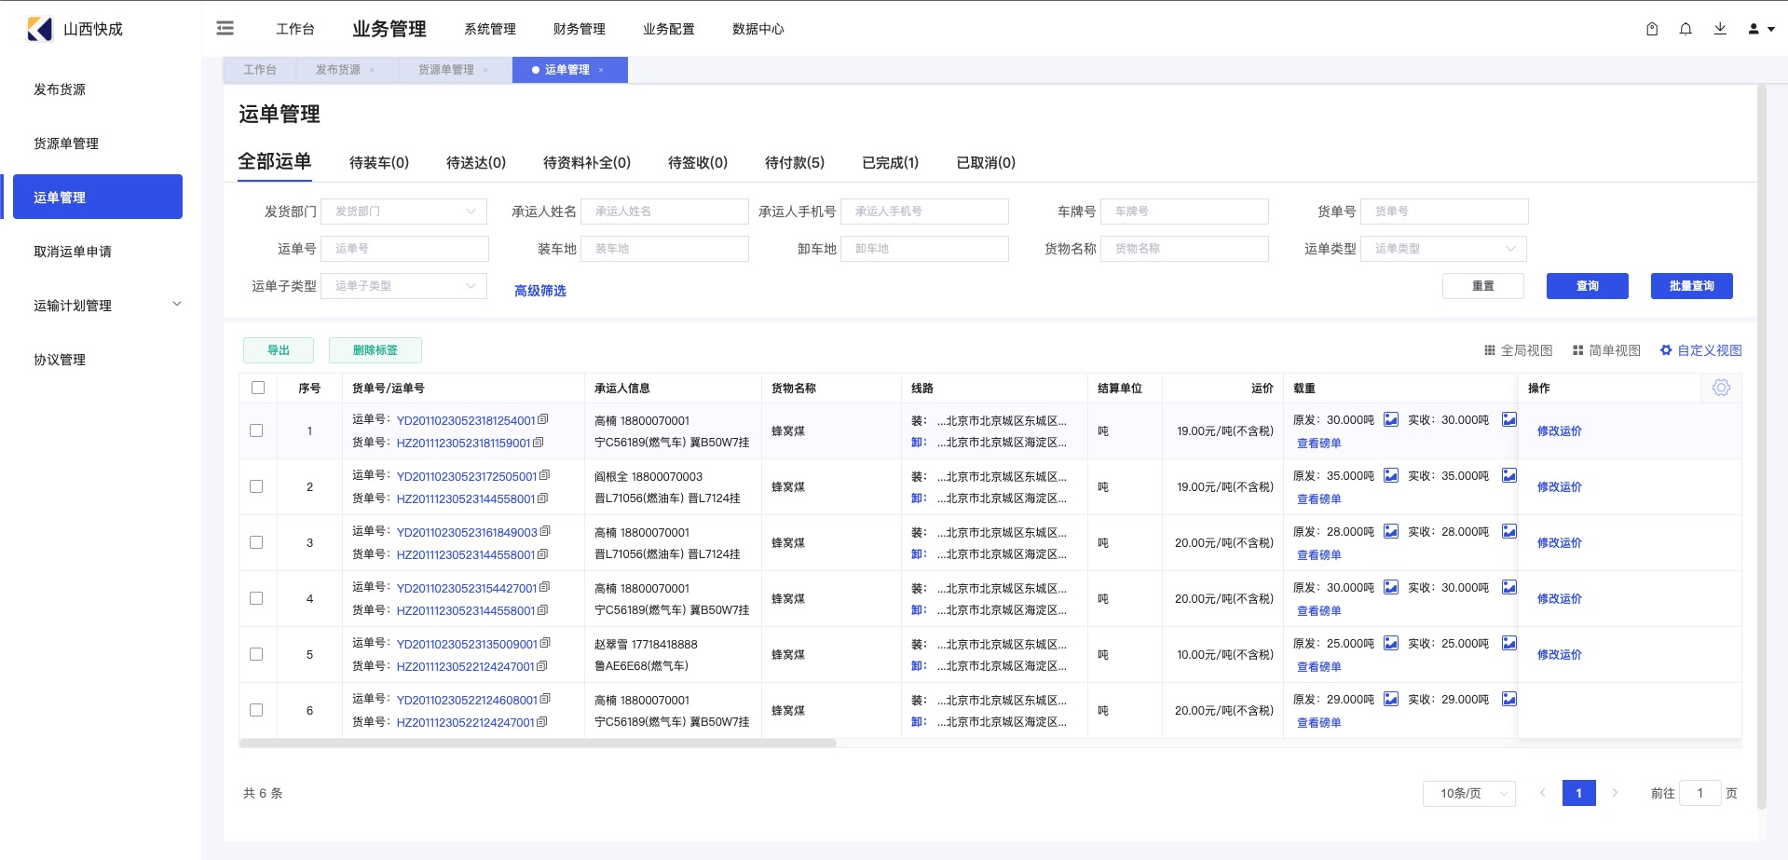This screenshot has height=860, width=1788.
Task: Open the 10条/页 page size dropdown
Action: coord(1468,793)
